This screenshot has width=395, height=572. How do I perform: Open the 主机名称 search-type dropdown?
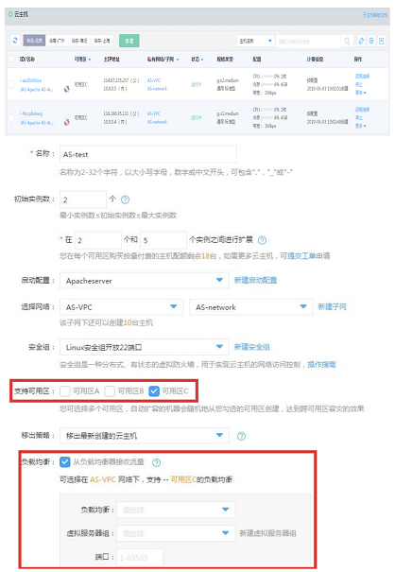pos(255,41)
